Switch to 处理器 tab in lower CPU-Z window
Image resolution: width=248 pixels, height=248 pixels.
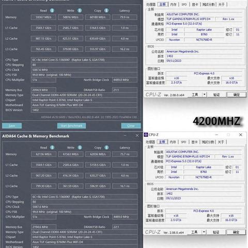tap(150, 142)
